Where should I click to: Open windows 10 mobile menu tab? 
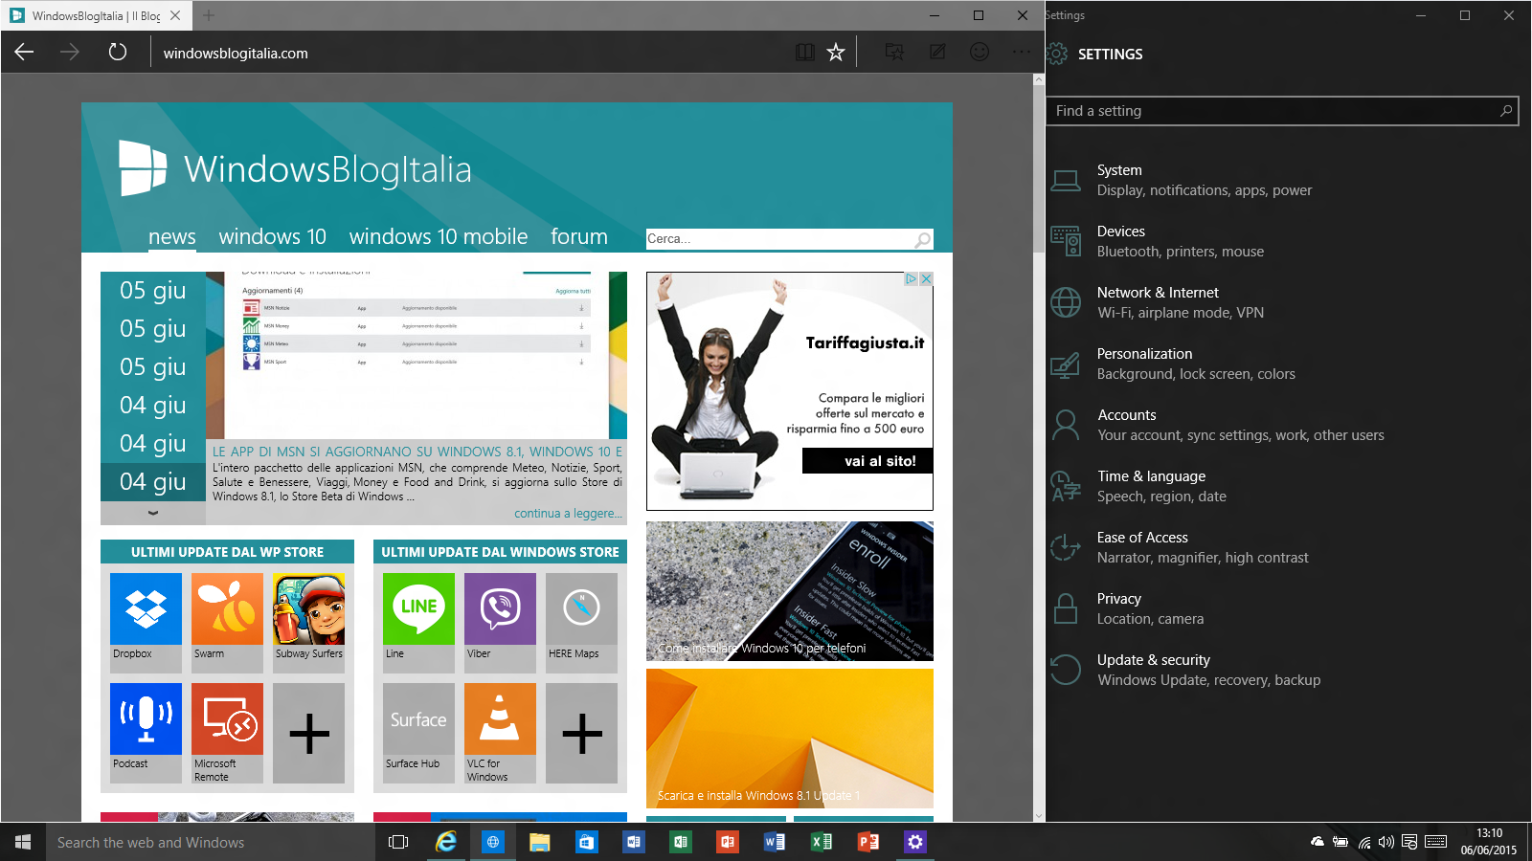click(x=439, y=236)
